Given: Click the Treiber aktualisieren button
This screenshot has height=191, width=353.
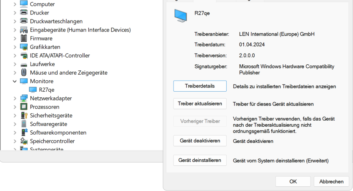Looking at the screenshot, I should click(200, 103).
